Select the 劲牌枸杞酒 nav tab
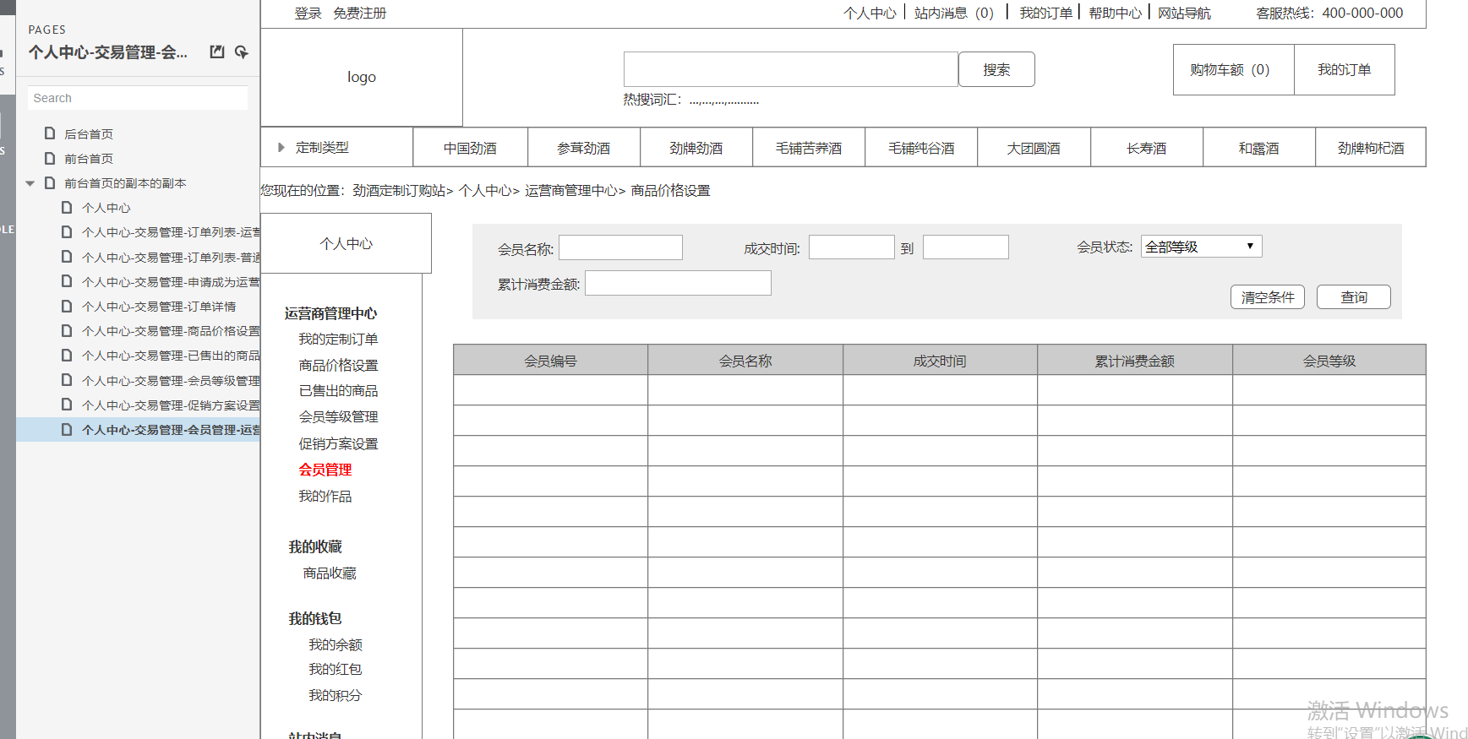The image size is (1468, 739). (1371, 148)
